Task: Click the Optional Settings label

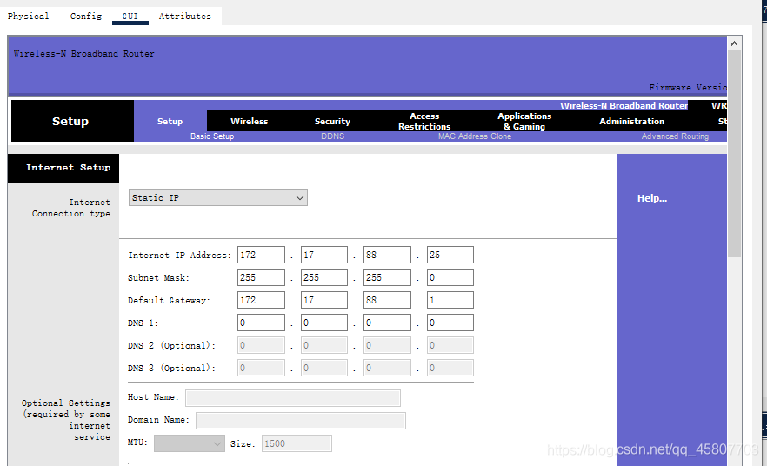Action: tap(66, 420)
